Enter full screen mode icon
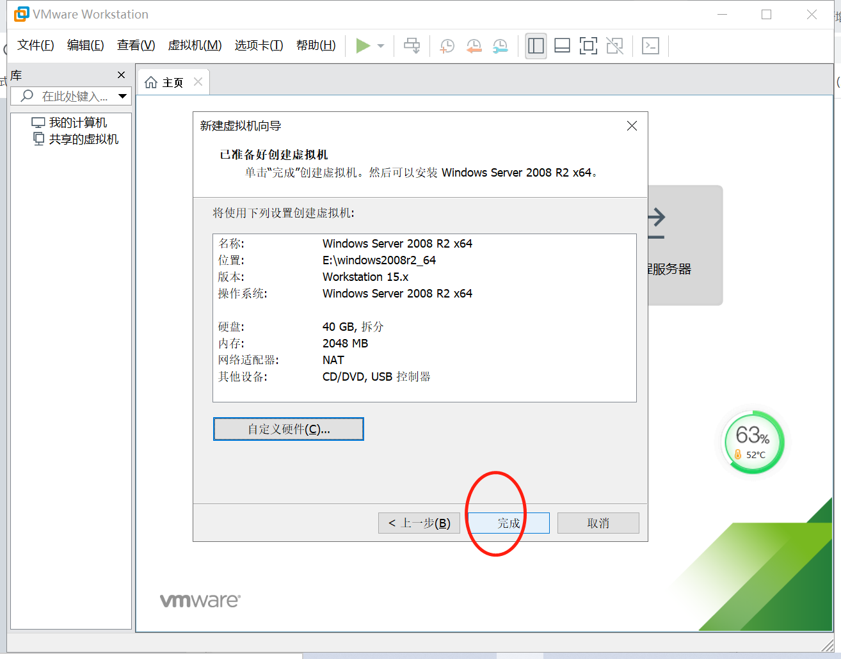 [x=588, y=46]
